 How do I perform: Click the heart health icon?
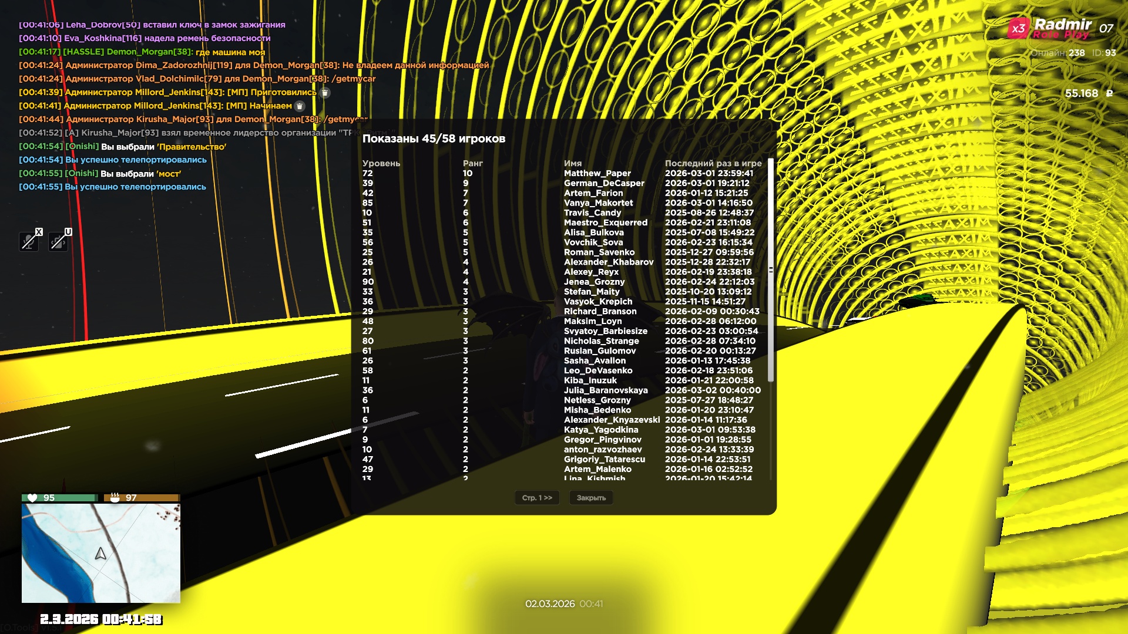(32, 498)
